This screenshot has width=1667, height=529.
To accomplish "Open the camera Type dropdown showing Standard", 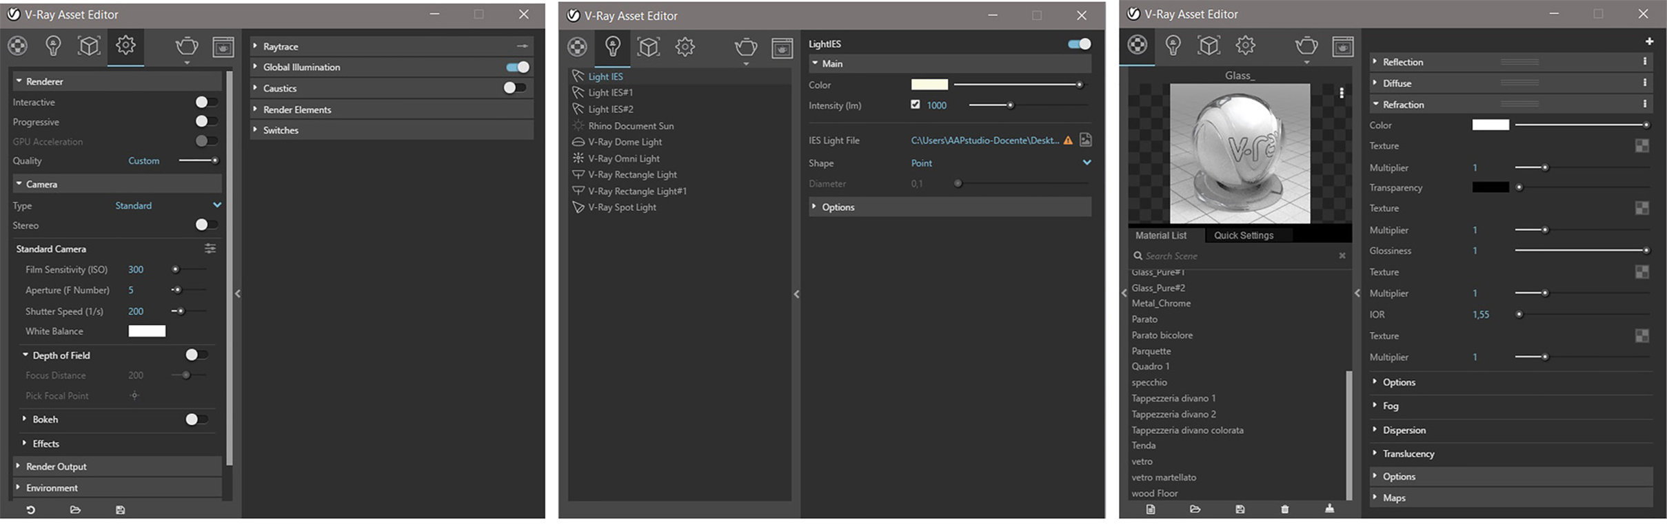I will point(168,205).
